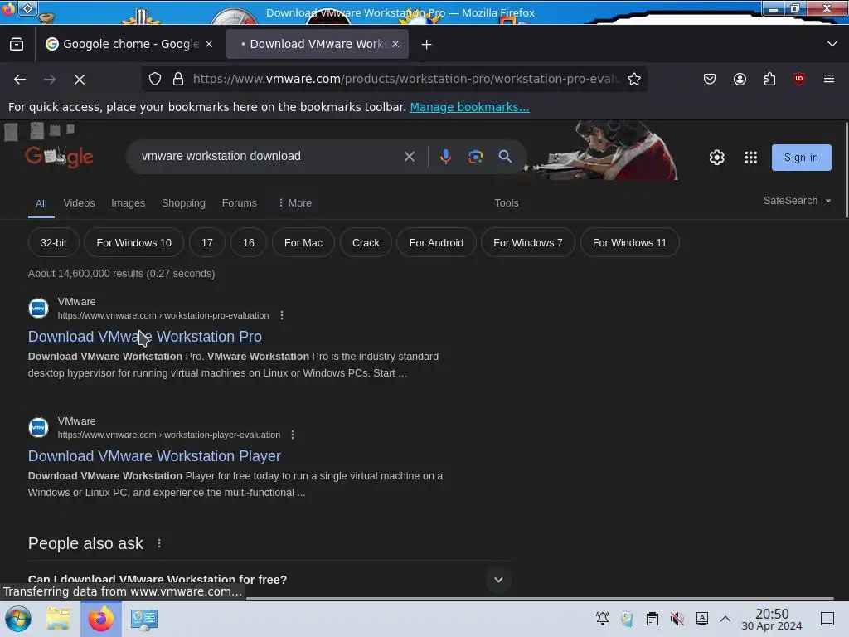Clear the Google search box text
Screen dimensions: 849x637
410,157
